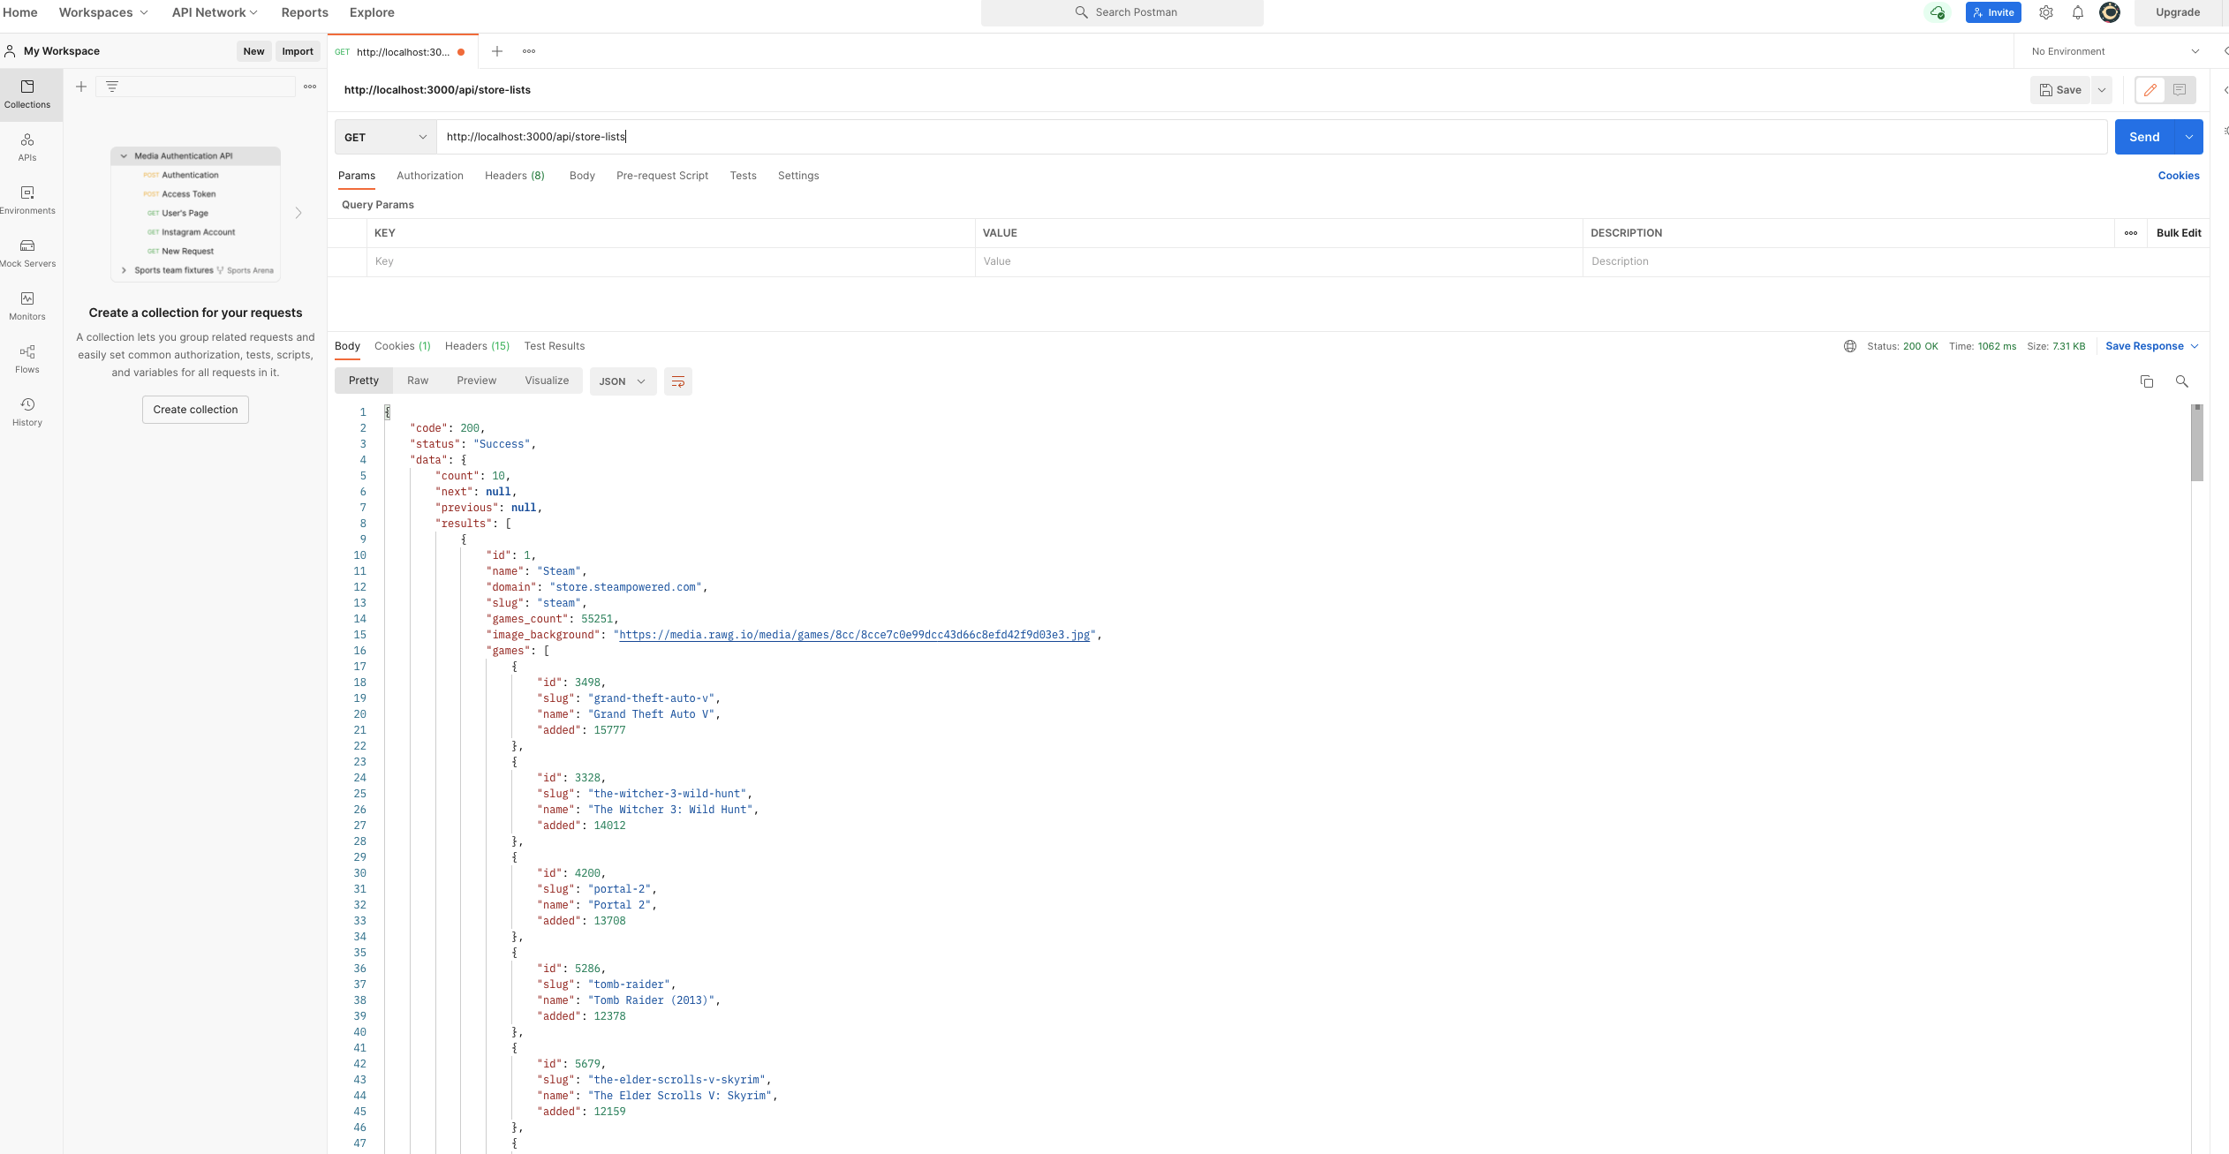
Task: Open the Environments sidebar panel
Action: pyautogui.click(x=27, y=200)
